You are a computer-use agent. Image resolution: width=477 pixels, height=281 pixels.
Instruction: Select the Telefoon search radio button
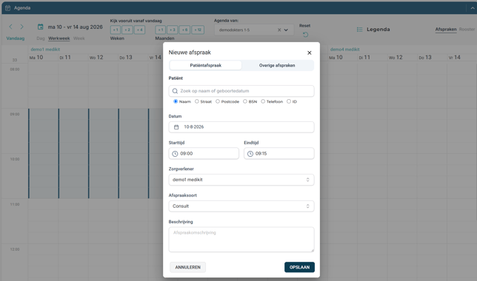[263, 101]
